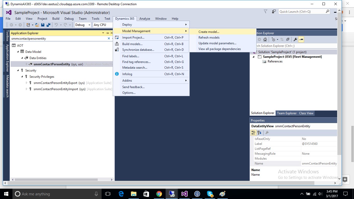Viewport: 354px width, 199px height.
Task: Switch to the Class View tab
Action: click(306, 113)
